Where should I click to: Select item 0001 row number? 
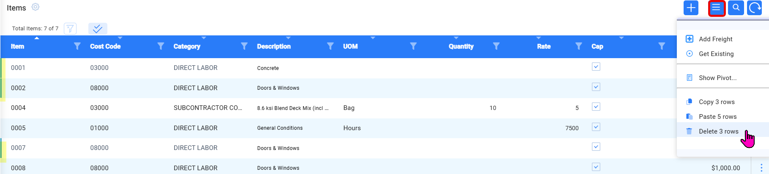click(x=18, y=68)
